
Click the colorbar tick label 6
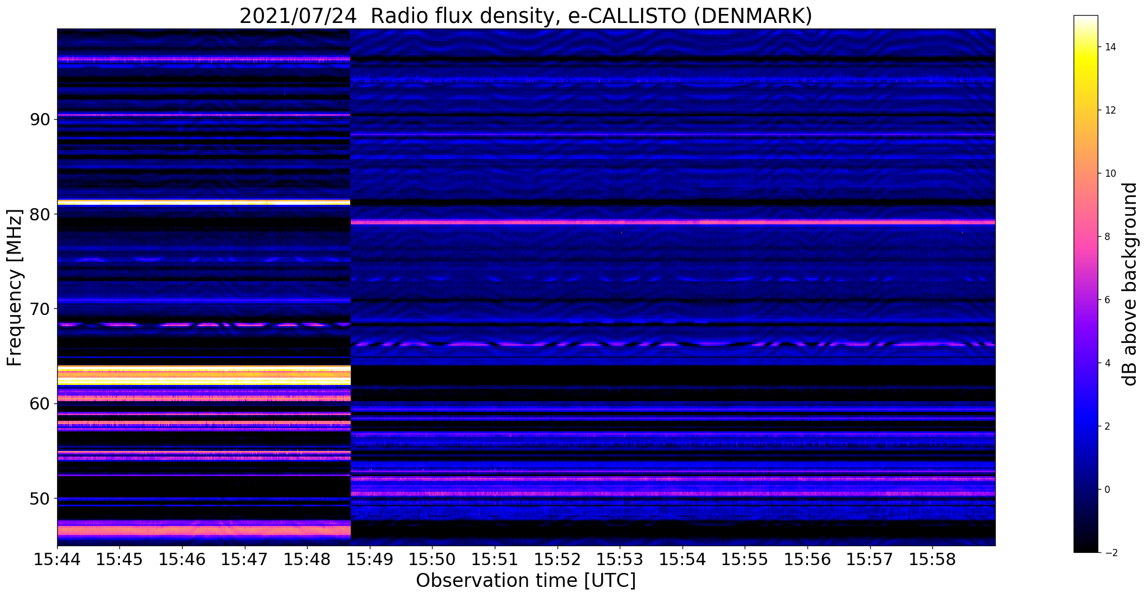(1107, 300)
